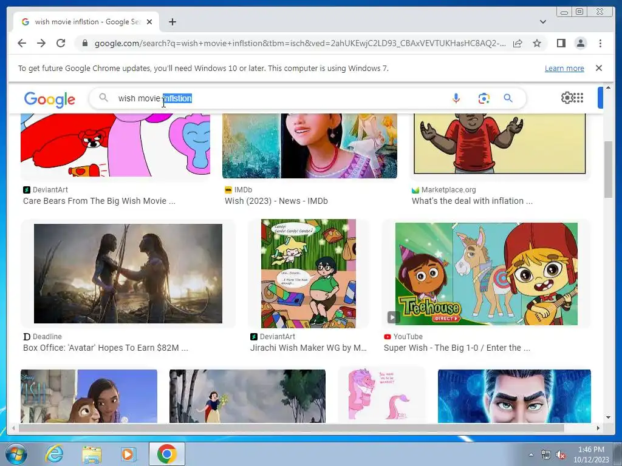Image resolution: width=622 pixels, height=466 pixels.
Task: Open Jirachi Wish Maker WG link
Action: (x=308, y=348)
